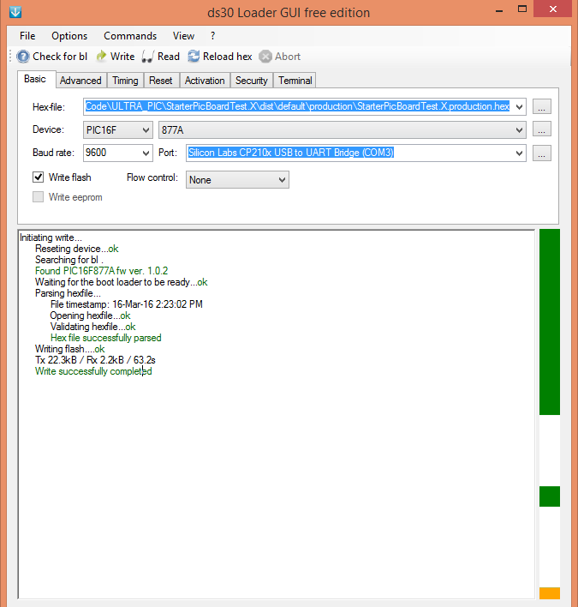Open the File menu

27,36
